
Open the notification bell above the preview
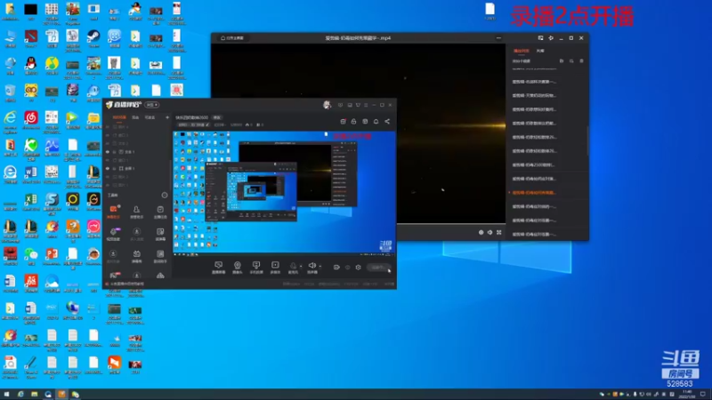(x=376, y=122)
